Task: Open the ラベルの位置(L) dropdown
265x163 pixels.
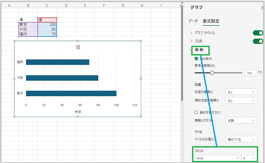Action: (x=241, y=139)
